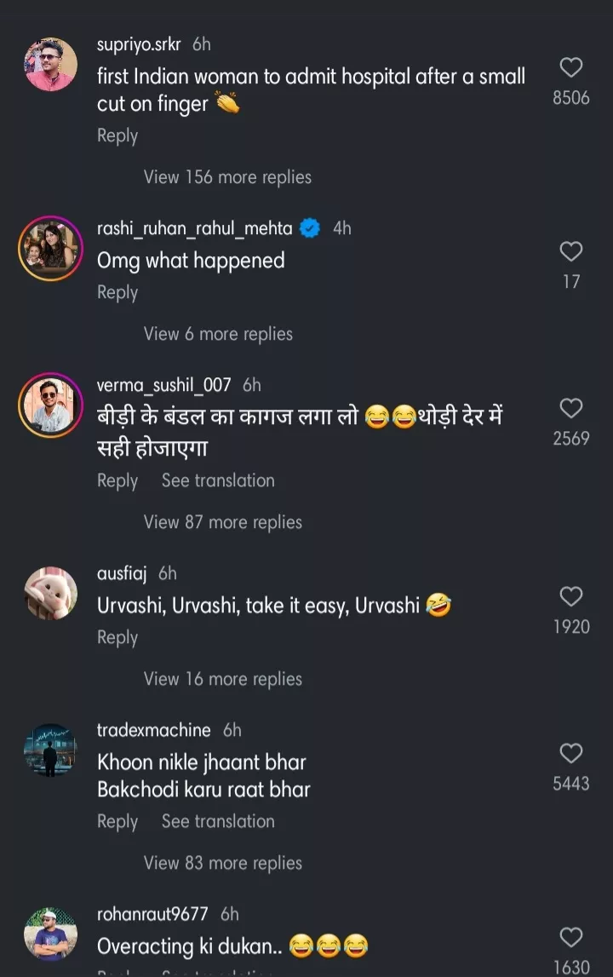Screen dimensions: 613x977
Task: Like rashi_ruhan_rahul_mehta's "Omg what happened" comment
Action: [x=570, y=252]
